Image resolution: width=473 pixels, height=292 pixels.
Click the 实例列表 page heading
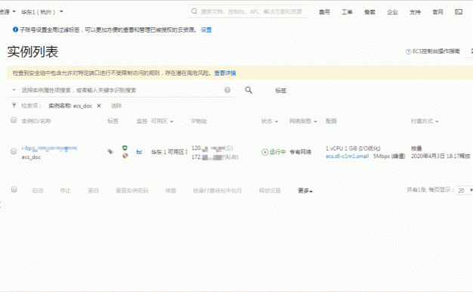(x=32, y=51)
